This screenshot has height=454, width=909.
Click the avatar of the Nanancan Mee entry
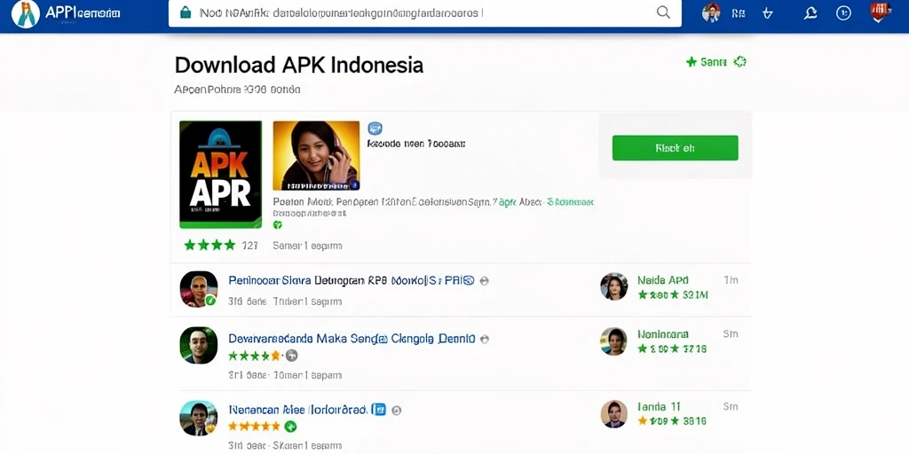click(198, 418)
